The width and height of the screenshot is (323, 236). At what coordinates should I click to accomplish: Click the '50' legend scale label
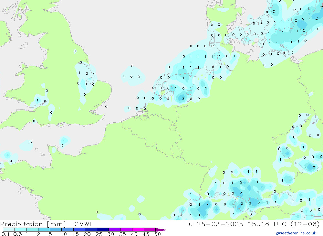[158, 234]
